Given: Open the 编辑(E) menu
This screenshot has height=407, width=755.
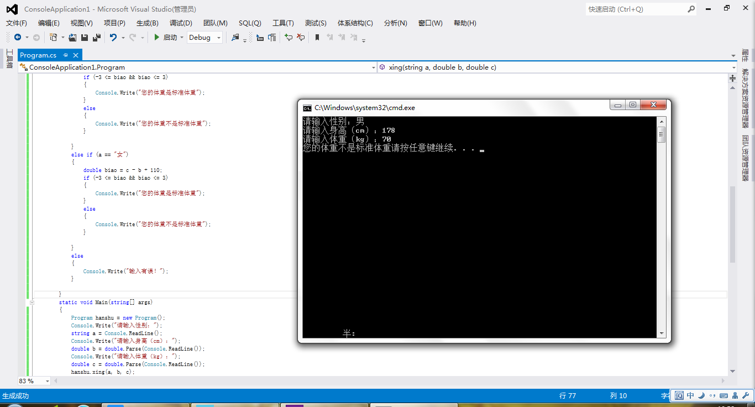Looking at the screenshot, I should [49, 23].
